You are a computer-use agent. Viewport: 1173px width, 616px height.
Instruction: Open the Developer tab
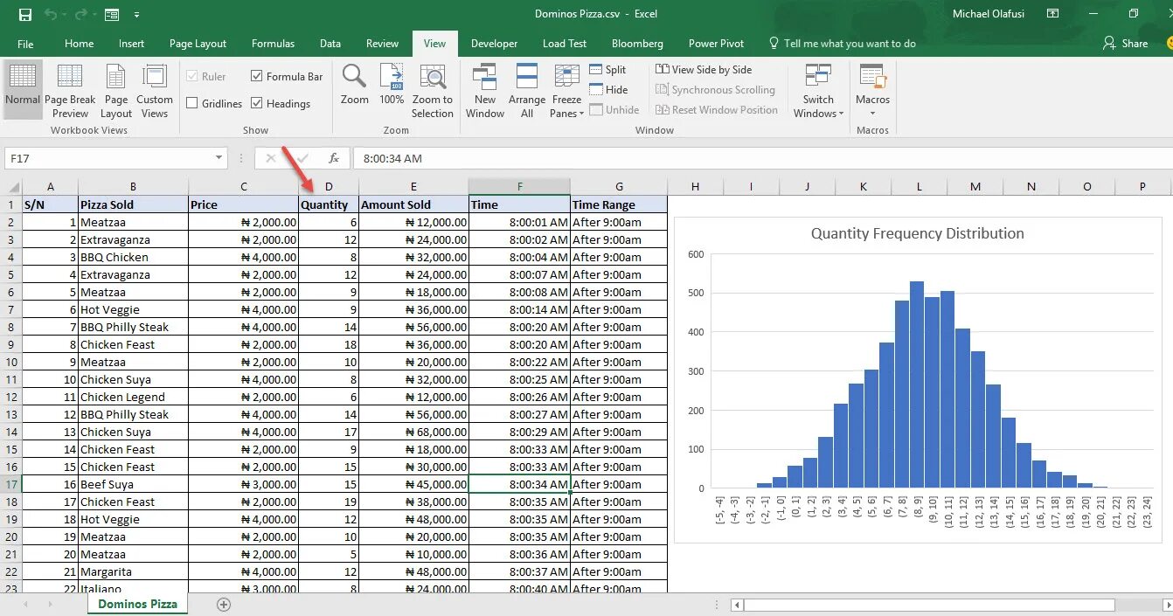click(x=494, y=44)
